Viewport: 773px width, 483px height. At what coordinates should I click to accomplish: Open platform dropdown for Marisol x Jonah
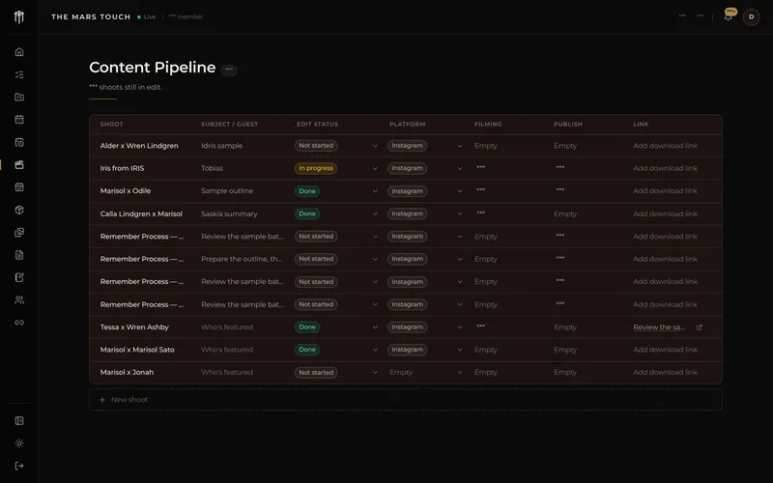click(x=460, y=373)
